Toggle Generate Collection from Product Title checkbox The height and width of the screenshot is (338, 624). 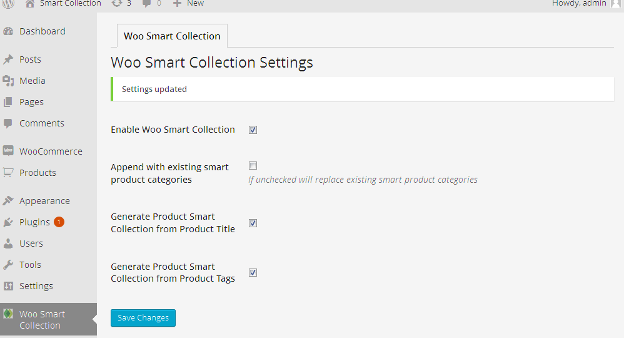pos(253,223)
